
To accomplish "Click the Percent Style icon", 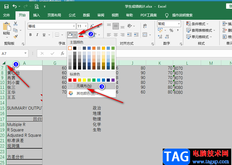I will click(171, 30).
